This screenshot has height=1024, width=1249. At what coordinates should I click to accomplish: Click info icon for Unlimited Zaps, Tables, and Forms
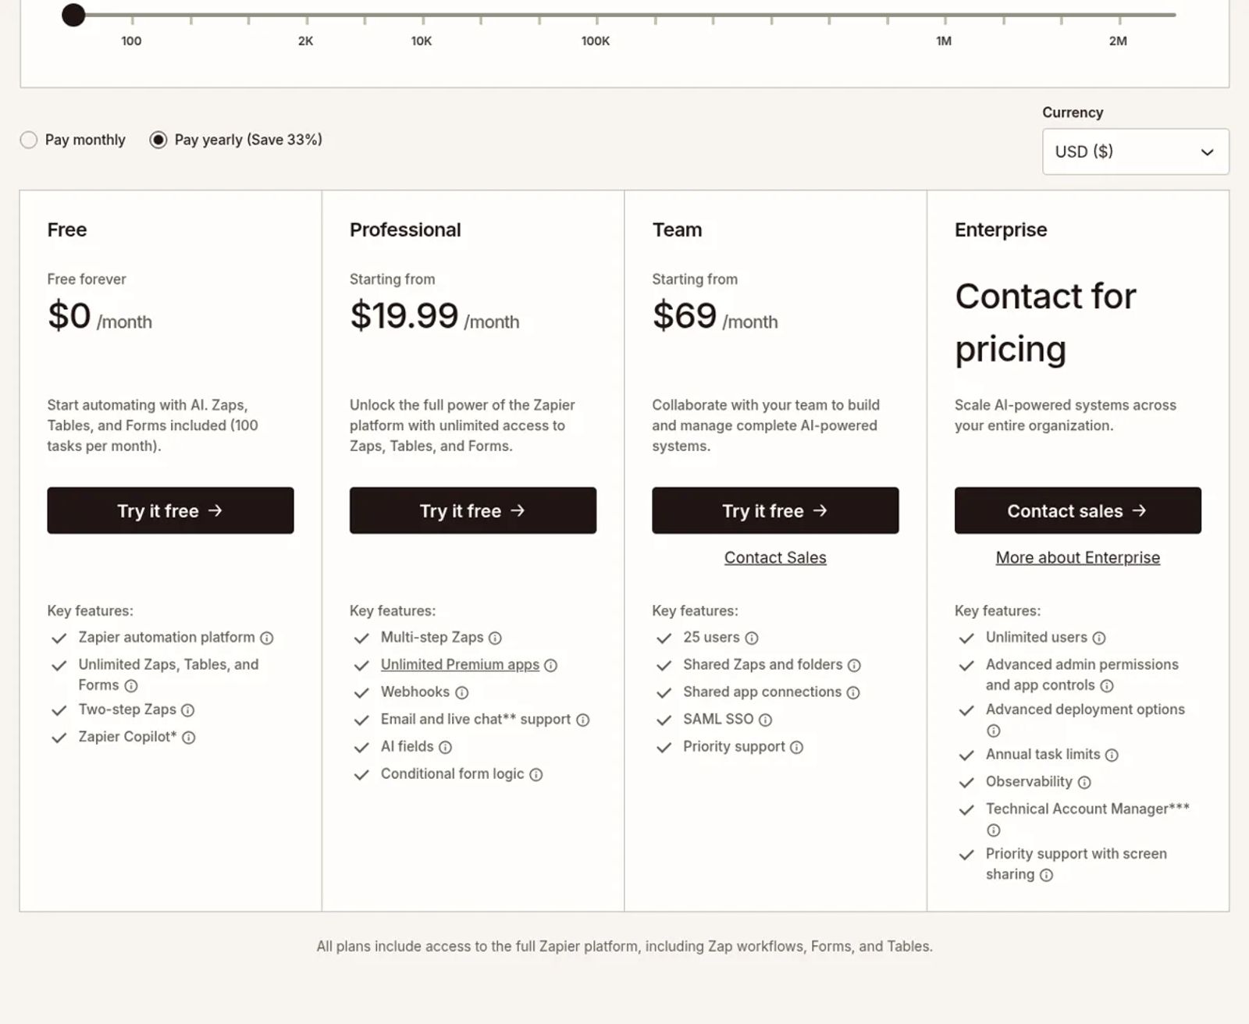(131, 686)
